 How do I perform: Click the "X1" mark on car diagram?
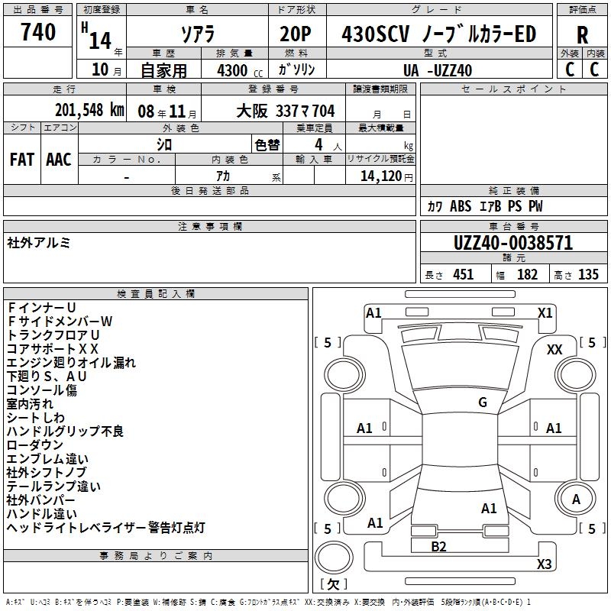click(x=545, y=313)
